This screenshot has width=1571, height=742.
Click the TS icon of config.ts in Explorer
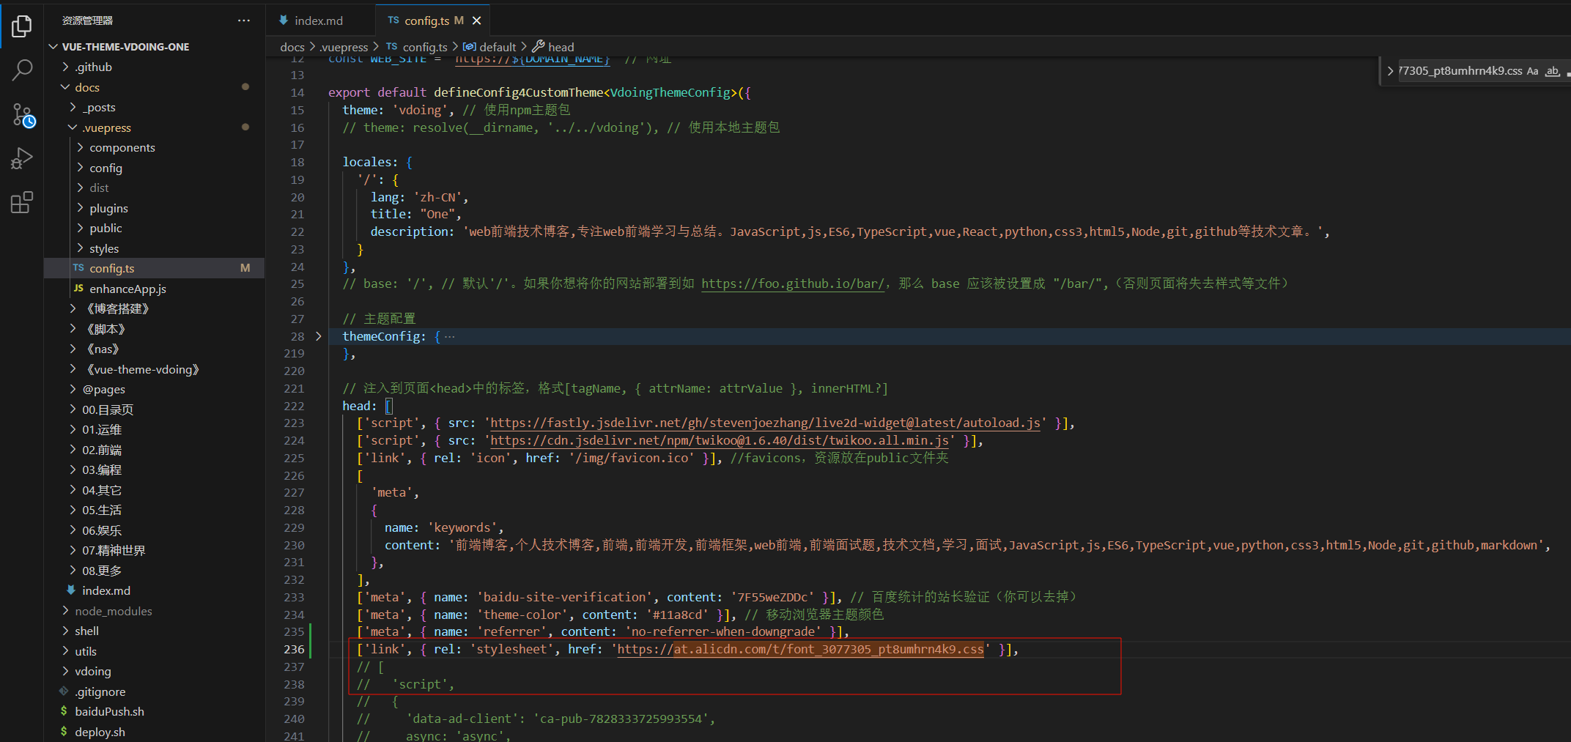78,268
